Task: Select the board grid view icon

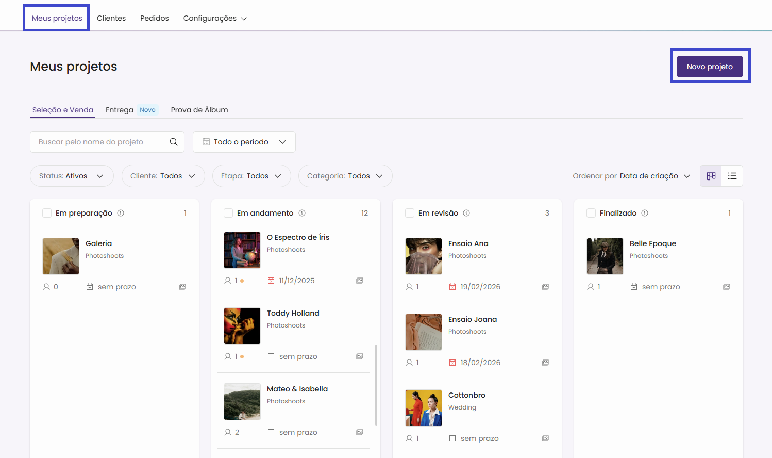Action: tap(711, 176)
